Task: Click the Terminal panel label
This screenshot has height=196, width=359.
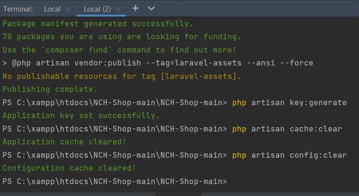Action: [18, 9]
